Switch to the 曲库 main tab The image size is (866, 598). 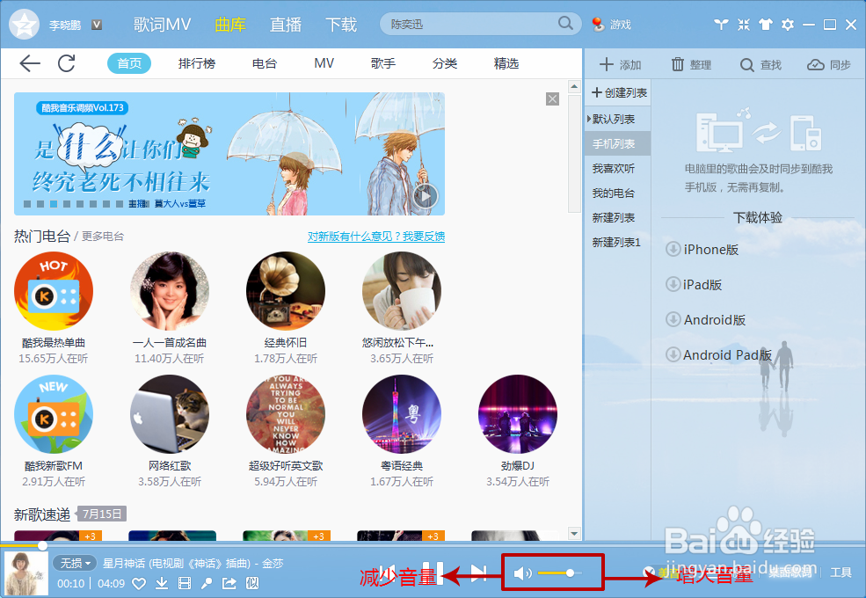[230, 25]
